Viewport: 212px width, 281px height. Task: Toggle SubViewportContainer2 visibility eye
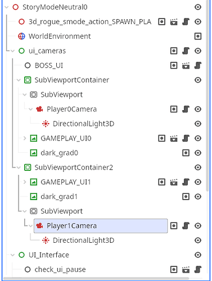(x=198, y=167)
